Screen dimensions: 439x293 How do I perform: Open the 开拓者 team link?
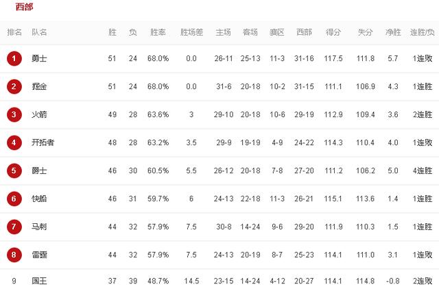(43, 142)
